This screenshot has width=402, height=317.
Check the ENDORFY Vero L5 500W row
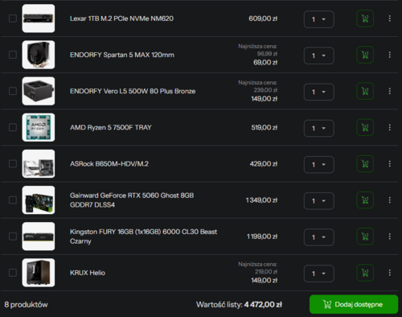pos(13,91)
